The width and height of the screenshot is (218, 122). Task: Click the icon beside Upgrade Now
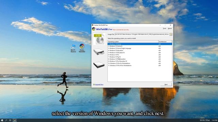[x=94, y=84]
